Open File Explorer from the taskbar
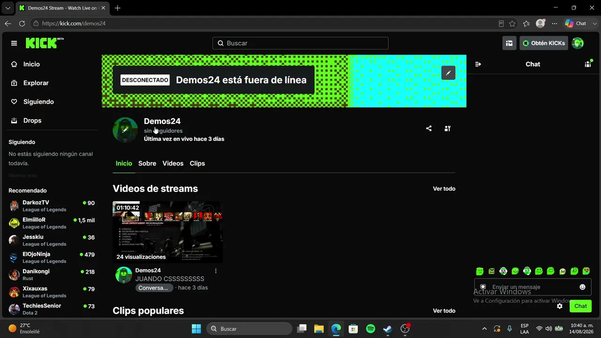 (x=319, y=329)
